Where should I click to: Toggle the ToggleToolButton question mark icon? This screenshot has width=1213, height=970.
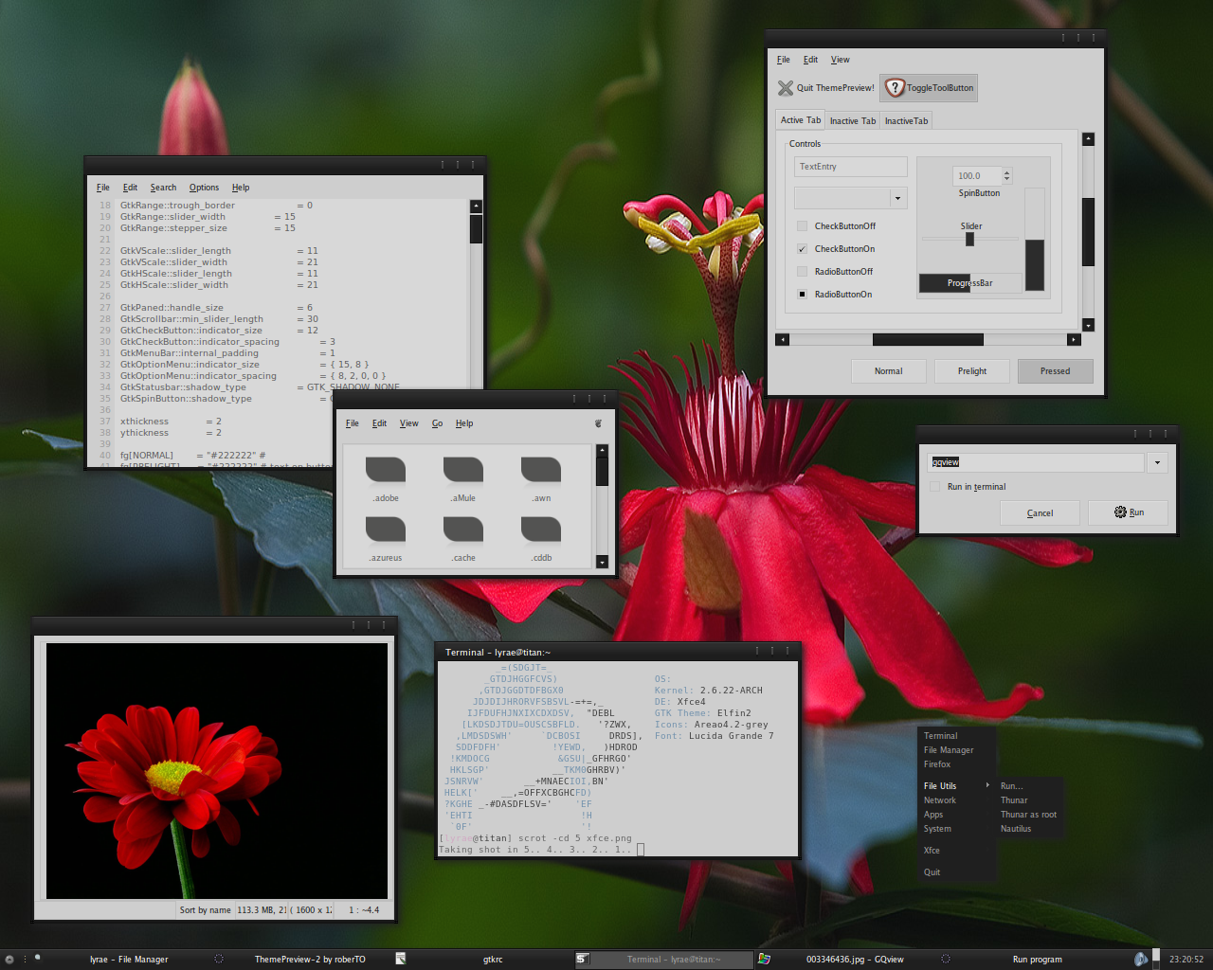pos(895,88)
